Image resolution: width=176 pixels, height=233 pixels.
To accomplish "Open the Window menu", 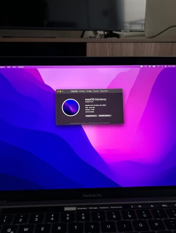I will [x=21, y=67].
